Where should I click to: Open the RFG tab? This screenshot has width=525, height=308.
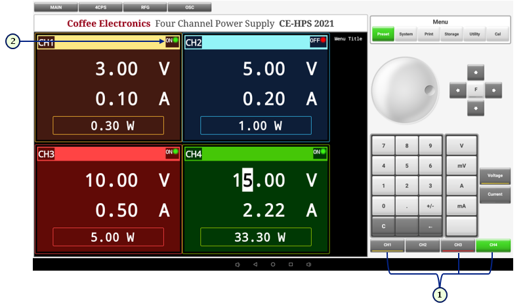click(x=145, y=8)
